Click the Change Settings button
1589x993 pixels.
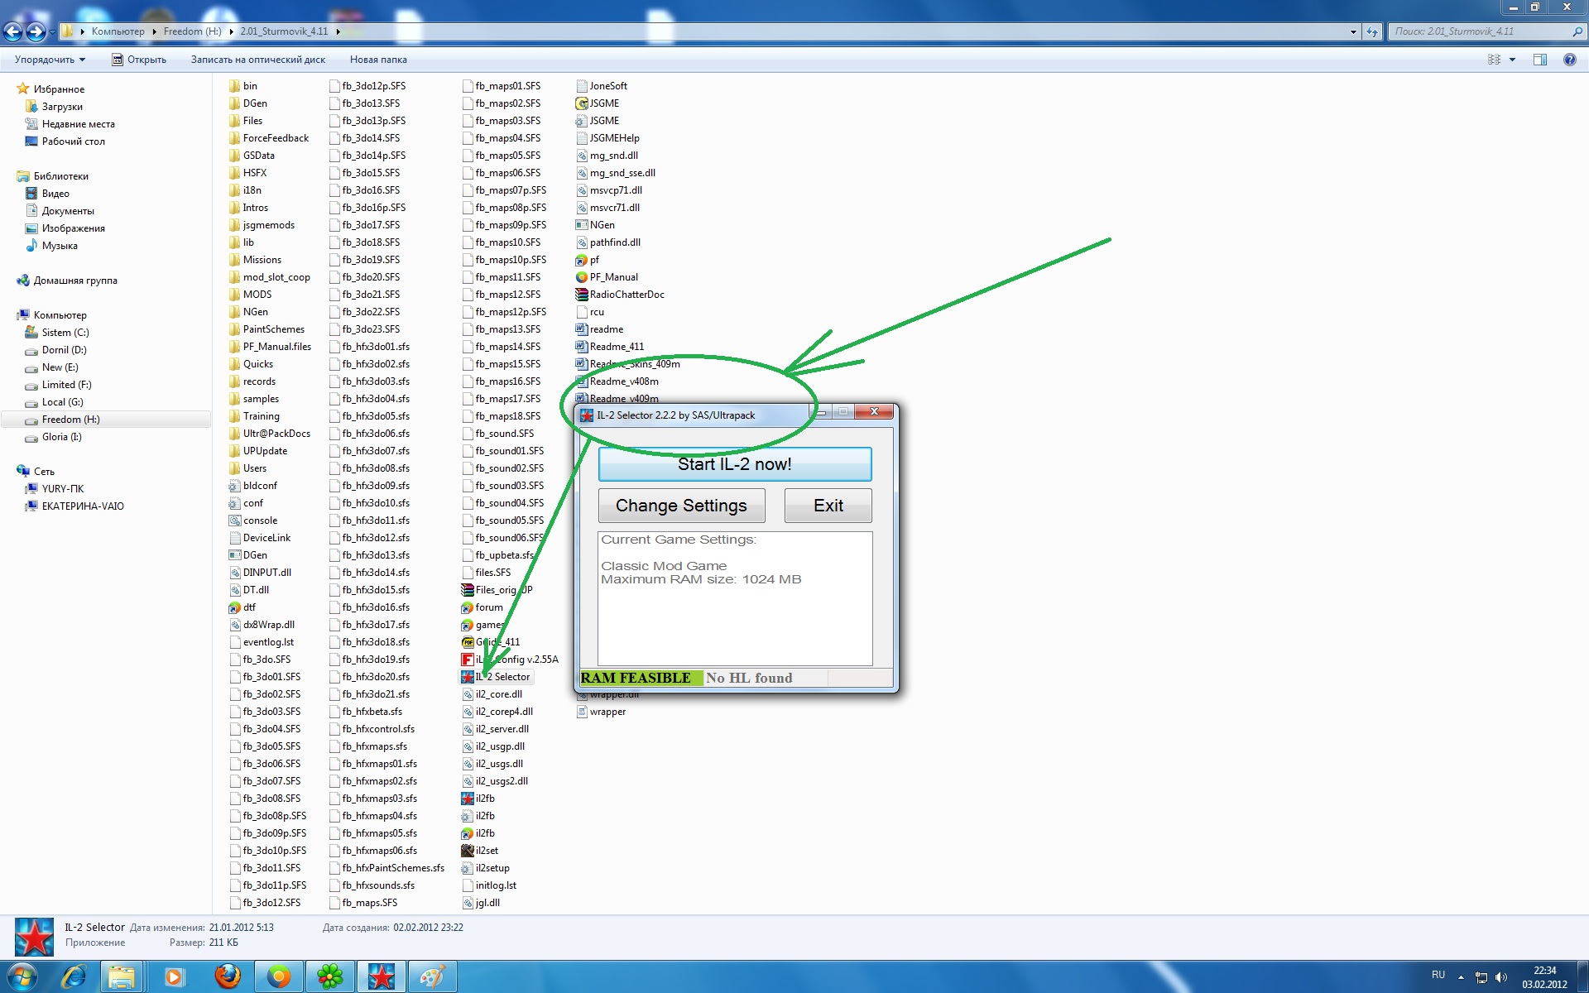pyautogui.click(x=681, y=506)
